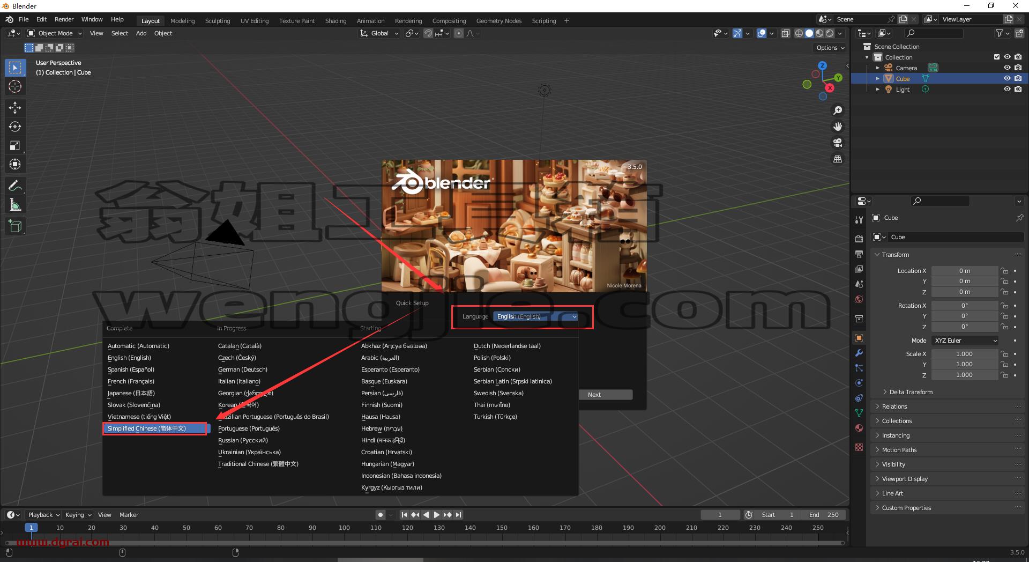Image resolution: width=1029 pixels, height=562 pixels.
Task: Toggle X-ray display in viewport header
Action: click(x=785, y=33)
